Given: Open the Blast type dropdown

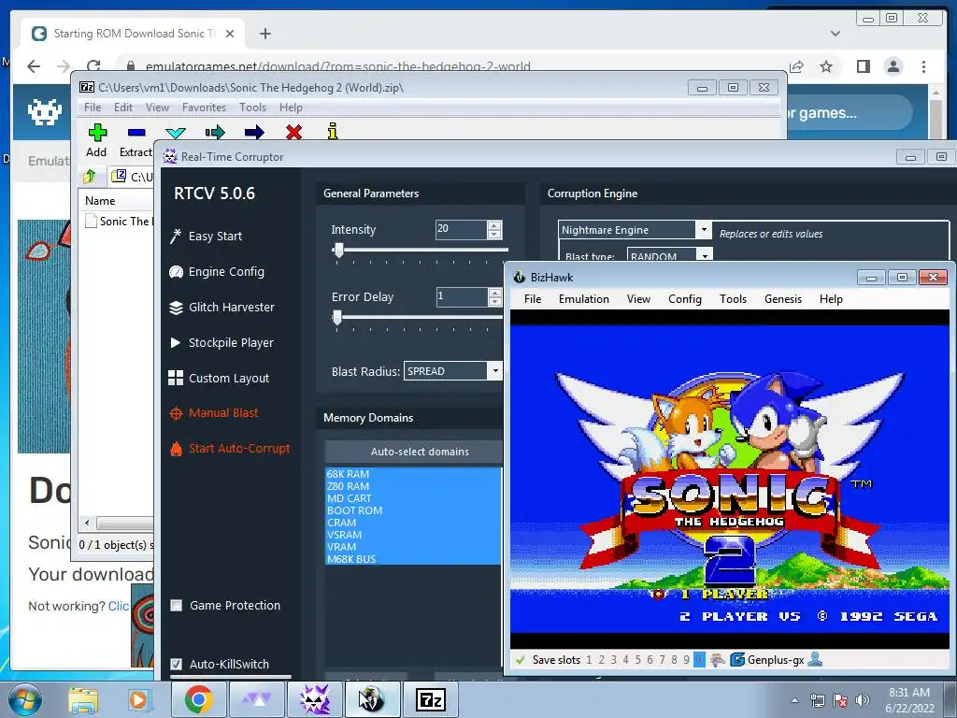Looking at the screenshot, I should [x=705, y=255].
